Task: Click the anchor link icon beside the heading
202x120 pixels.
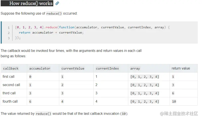Action: [57, 4]
